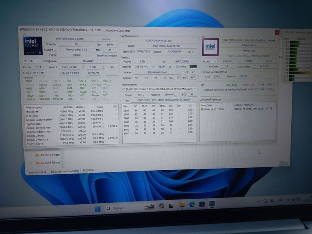This screenshot has width=312, height=234.
Task: Open Copilot from the taskbar
Action: (x=162, y=206)
